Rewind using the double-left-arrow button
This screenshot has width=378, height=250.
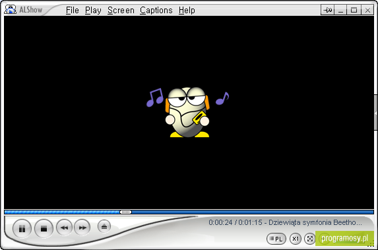pos(64,228)
